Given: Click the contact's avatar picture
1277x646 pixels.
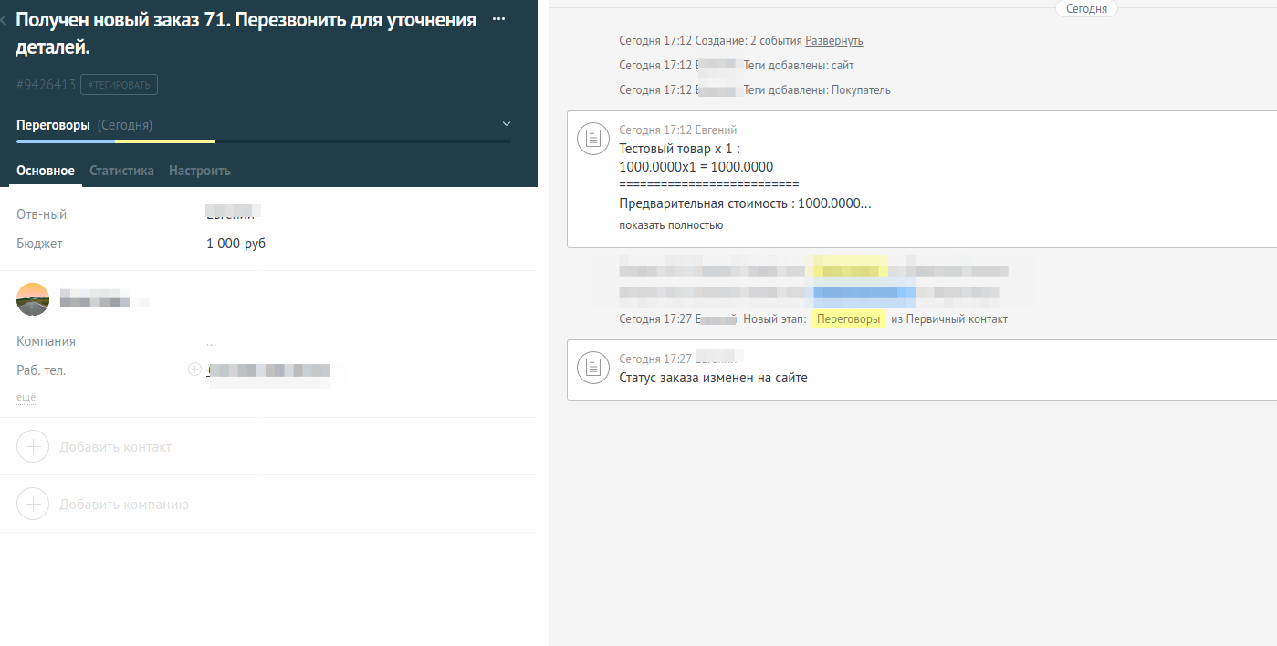Looking at the screenshot, I should pos(33,299).
